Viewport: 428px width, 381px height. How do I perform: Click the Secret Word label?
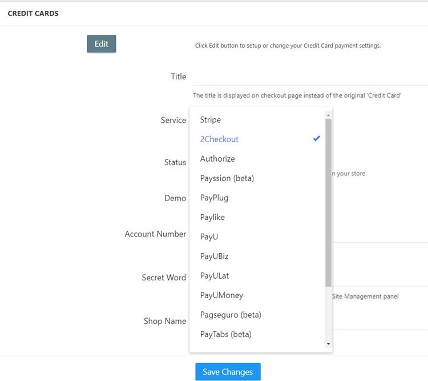click(x=164, y=278)
